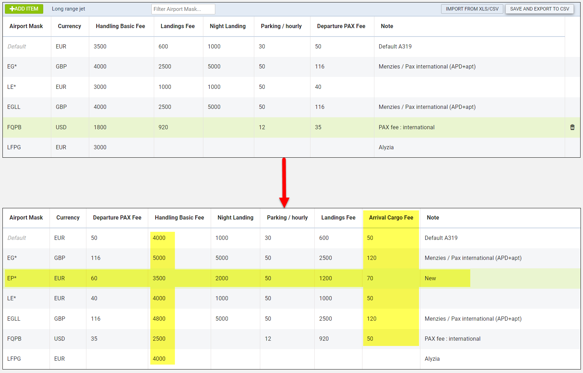Click EG* handling fee 5000 in bottom table
Viewport: 583px width, 373px height.
tap(159, 258)
